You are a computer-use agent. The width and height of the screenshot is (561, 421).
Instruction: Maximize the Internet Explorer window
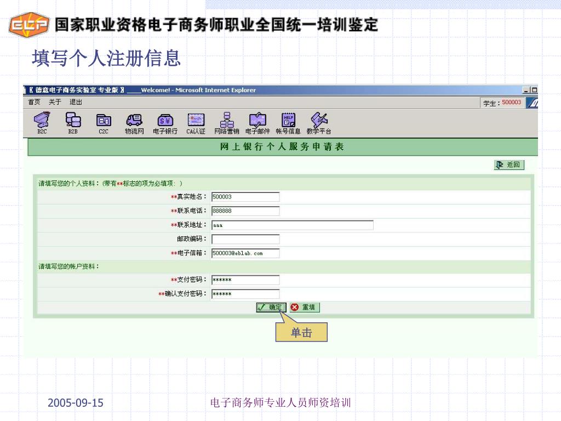[534, 90]
